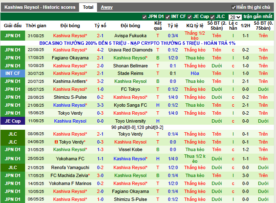Click the KQ tỷ lệ column header
Image resolution: width=276 pixels, height=203 pixels.
195,26
